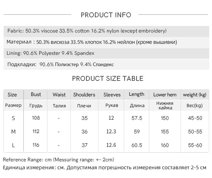
Task: Select the Shoulders column header
Action: [x=84, y=95]
